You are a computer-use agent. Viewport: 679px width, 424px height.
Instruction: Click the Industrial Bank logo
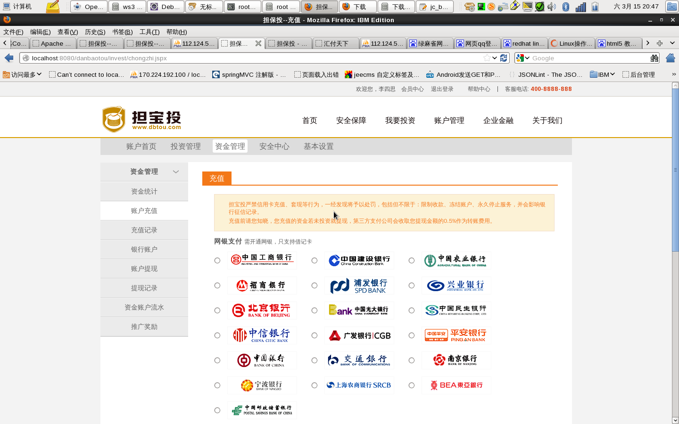[x=456, y=285]
